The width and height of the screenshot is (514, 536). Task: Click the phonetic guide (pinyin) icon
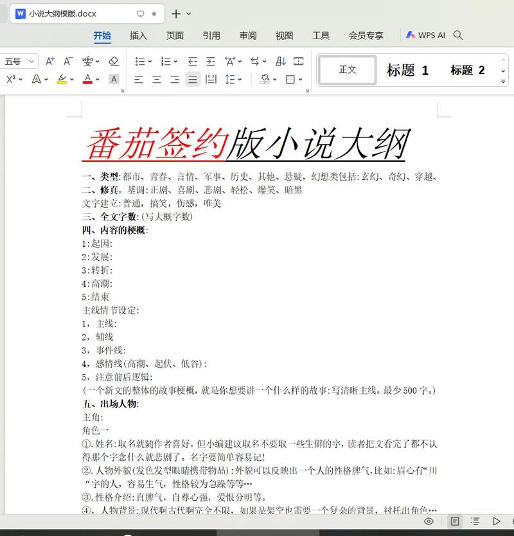pyautogui.click(x=87, y=62)
